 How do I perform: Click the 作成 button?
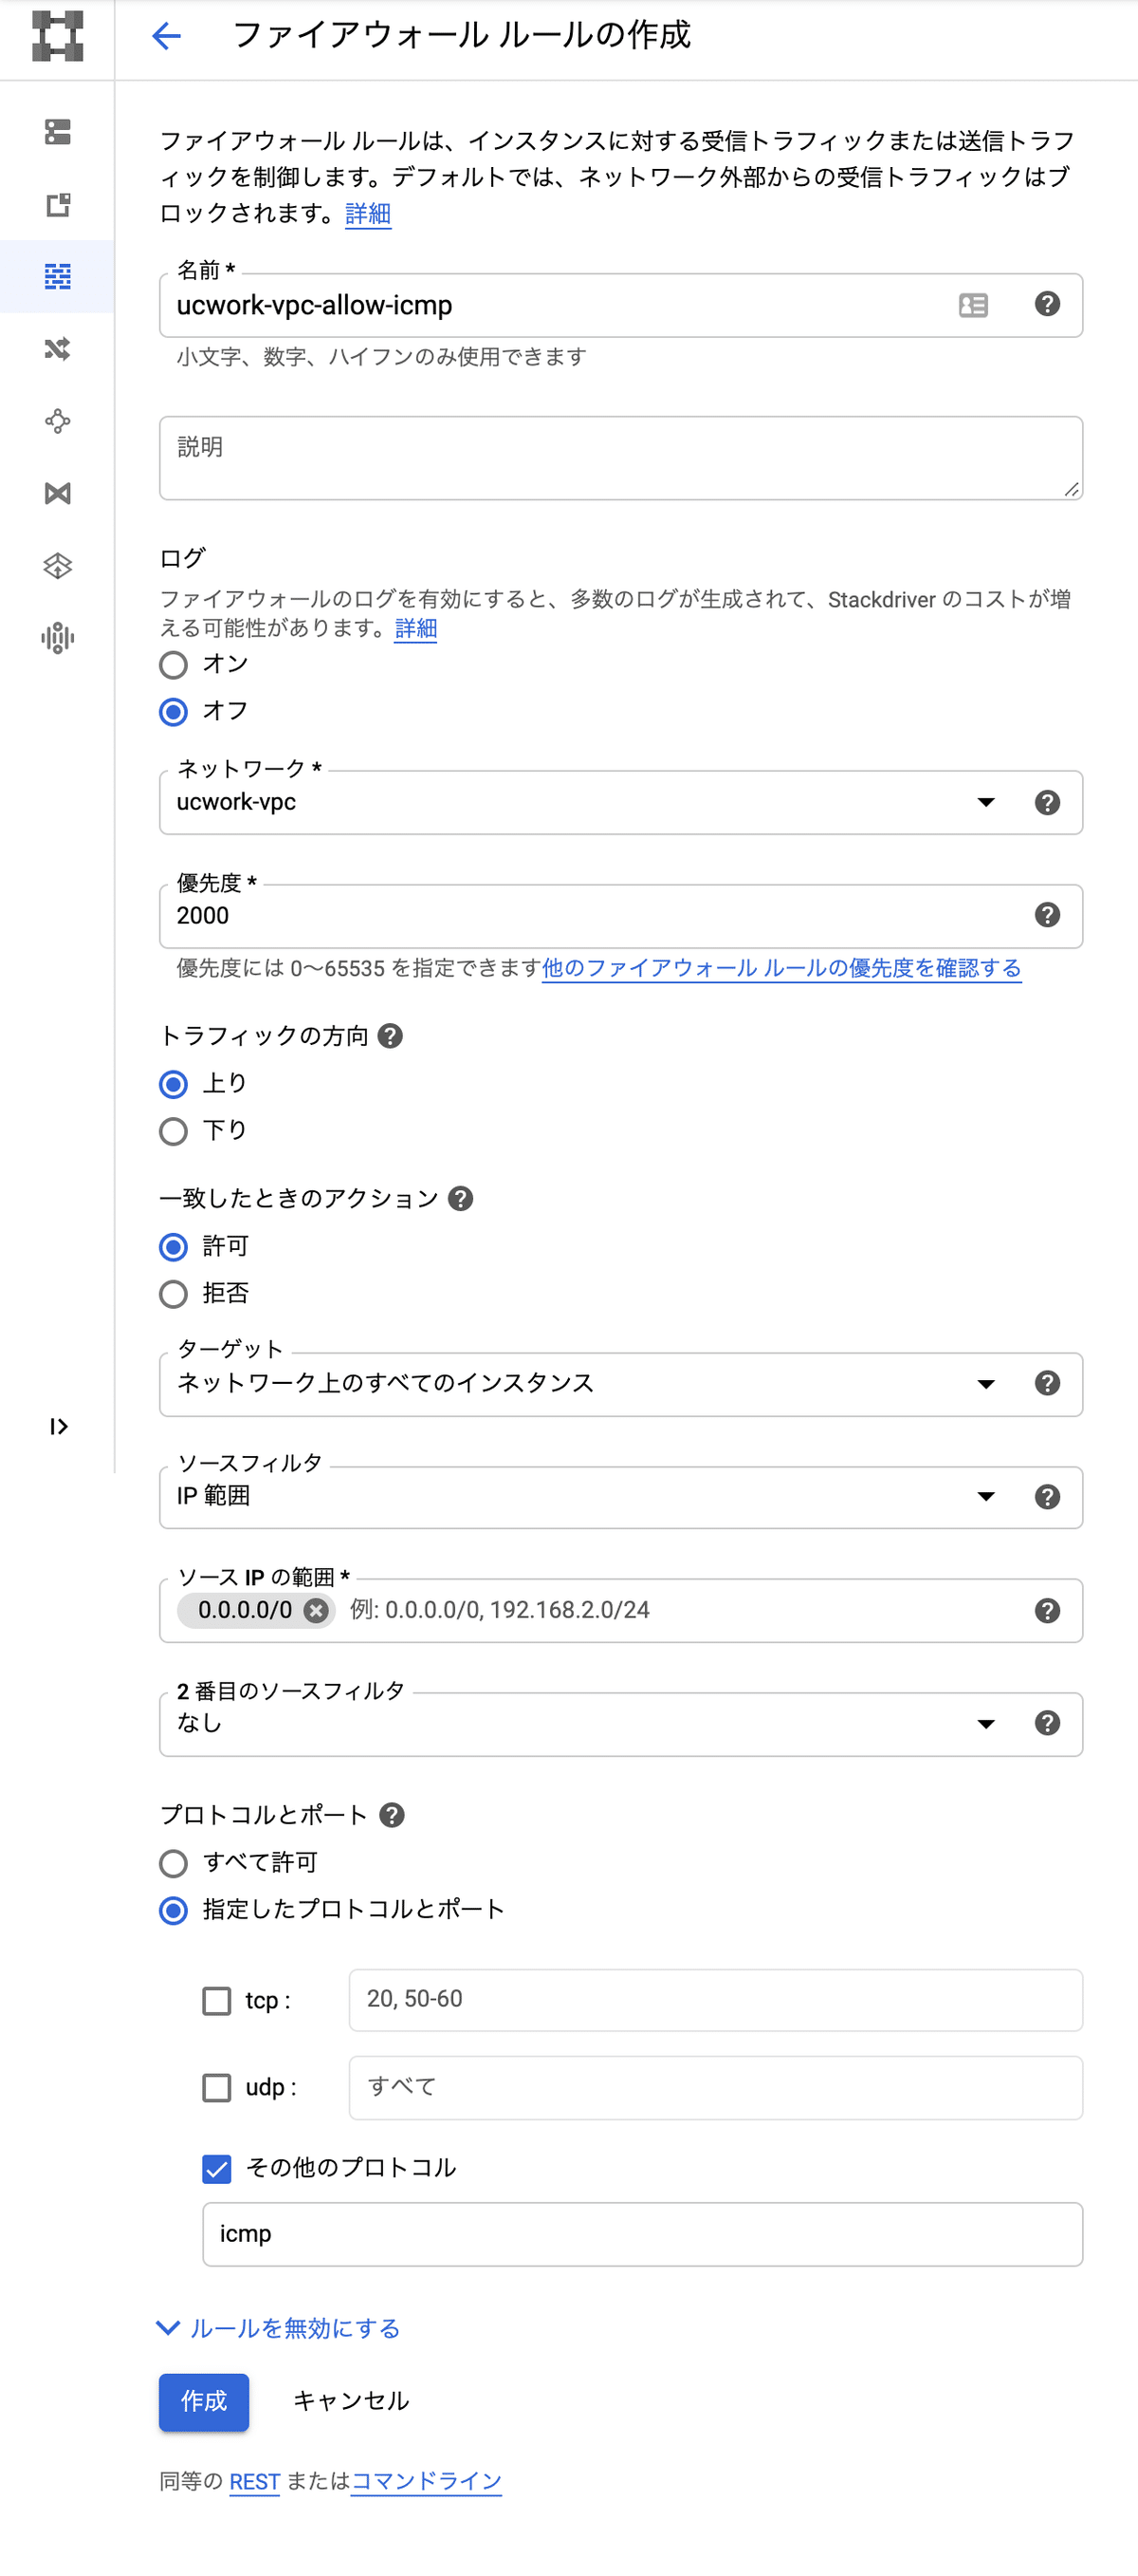click(203, 2402)
